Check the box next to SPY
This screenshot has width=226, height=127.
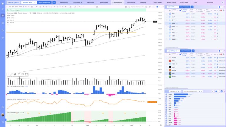coord(167,20)
